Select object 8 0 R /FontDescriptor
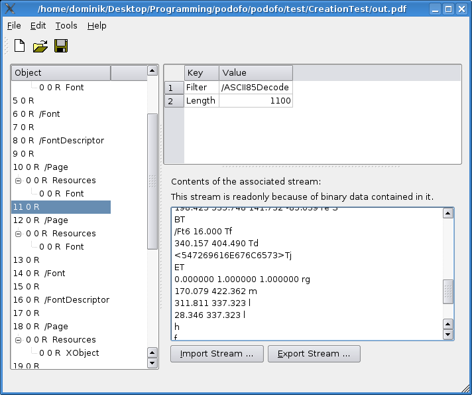The image size is (472, 395). (x=58, y=141)
